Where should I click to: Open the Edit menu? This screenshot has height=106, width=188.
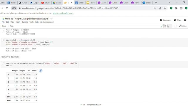pos(7,22)
